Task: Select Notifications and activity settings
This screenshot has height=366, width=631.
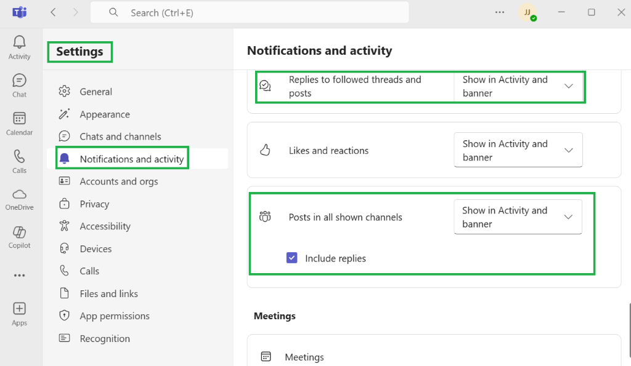Action: (x=137, y=159)
